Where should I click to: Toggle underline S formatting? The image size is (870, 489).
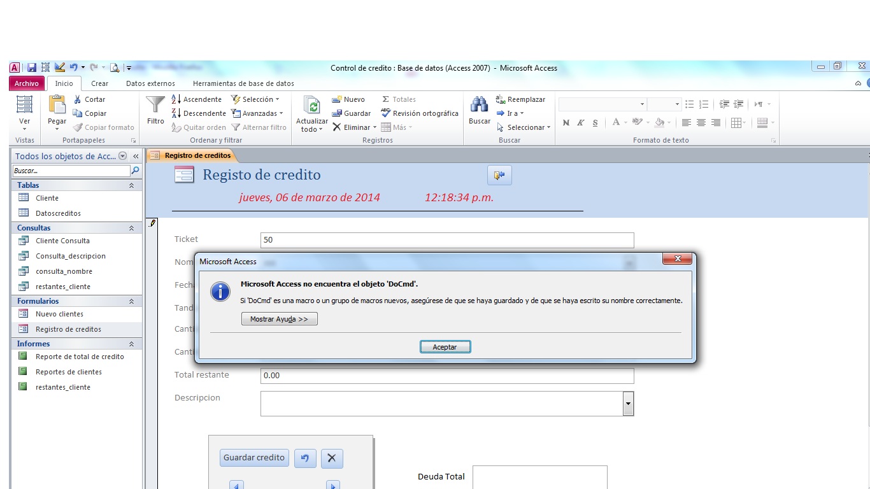[x=595, y=123]
